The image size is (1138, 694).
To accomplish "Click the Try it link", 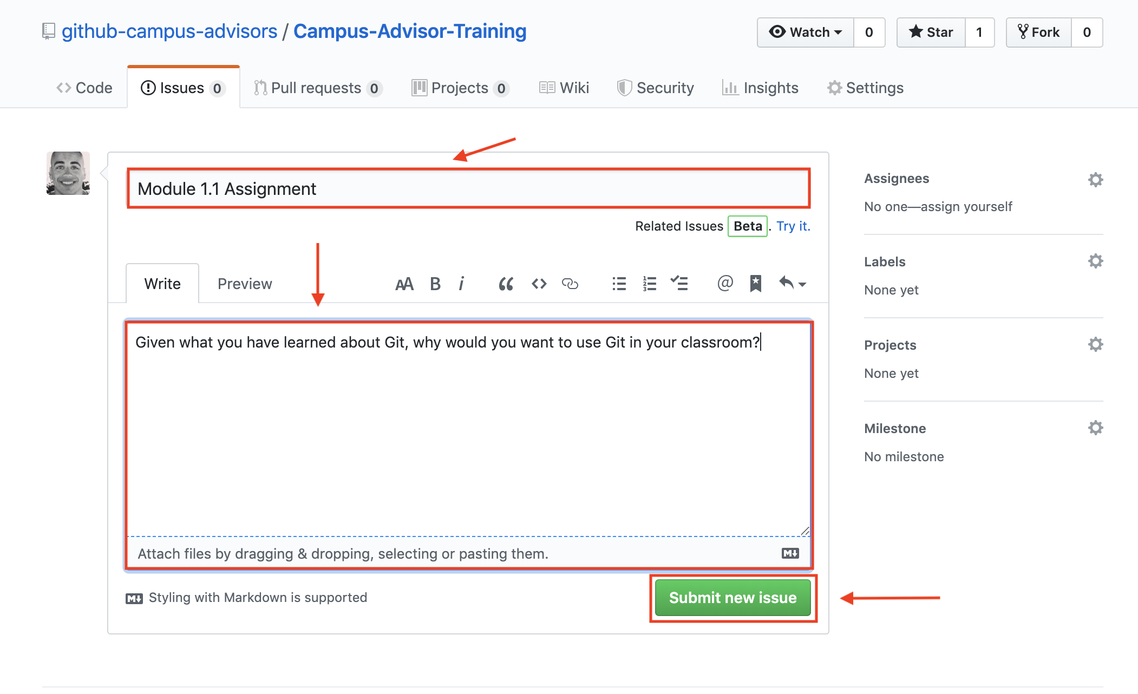I will tap(793, 226).
